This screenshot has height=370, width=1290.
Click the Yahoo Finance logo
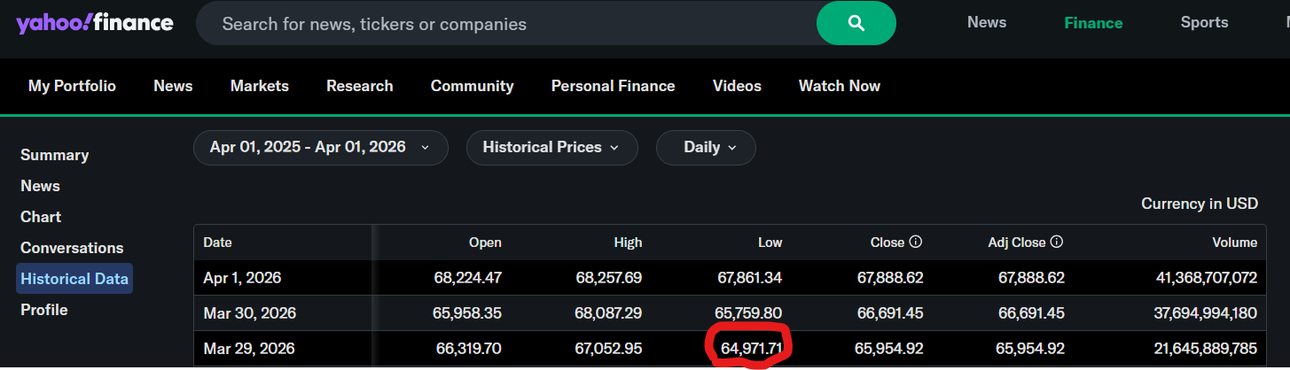coord(95,24)
